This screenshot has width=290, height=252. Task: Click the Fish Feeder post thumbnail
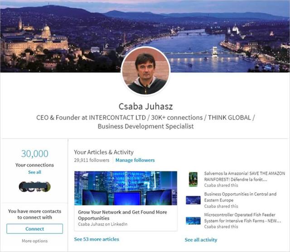(x=193, y=221)
